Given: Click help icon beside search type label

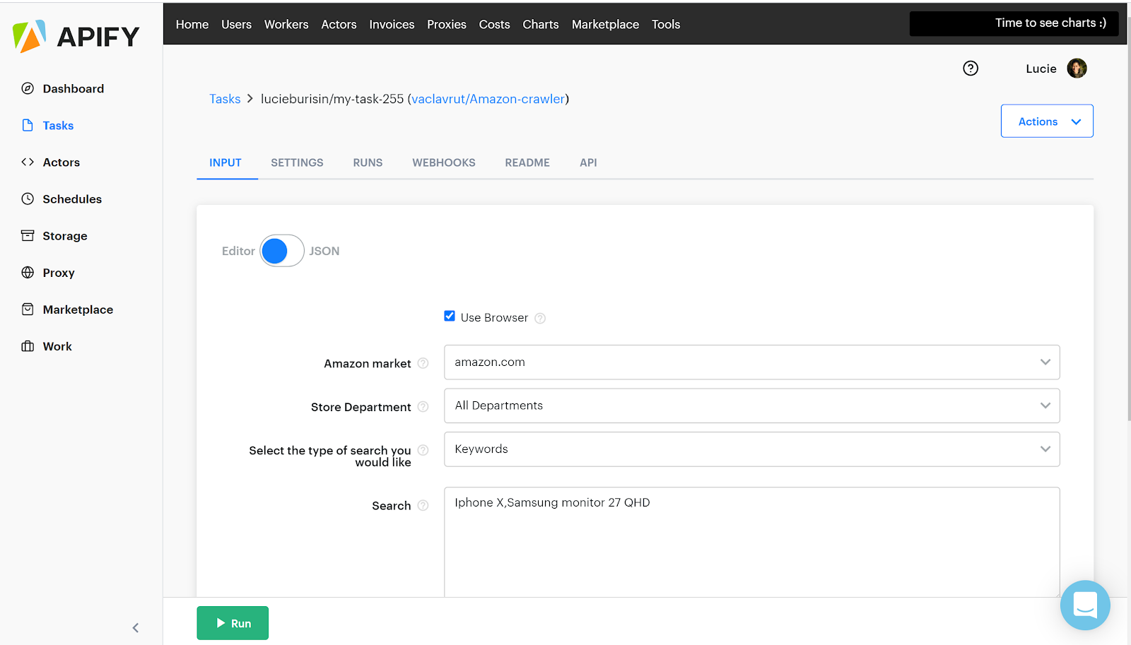Looking at the screenshot, I should pyautogui.click(x=423, y=450).
